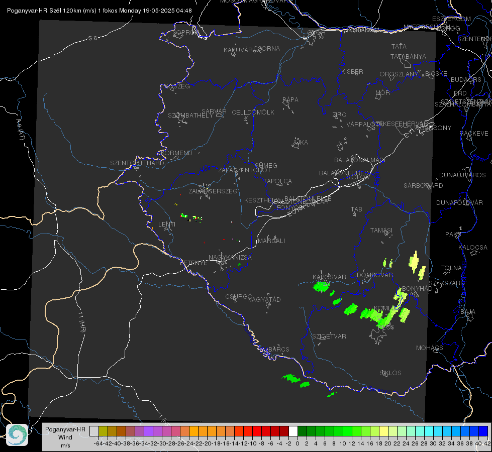Click the KISBER city label

(352, 71)
